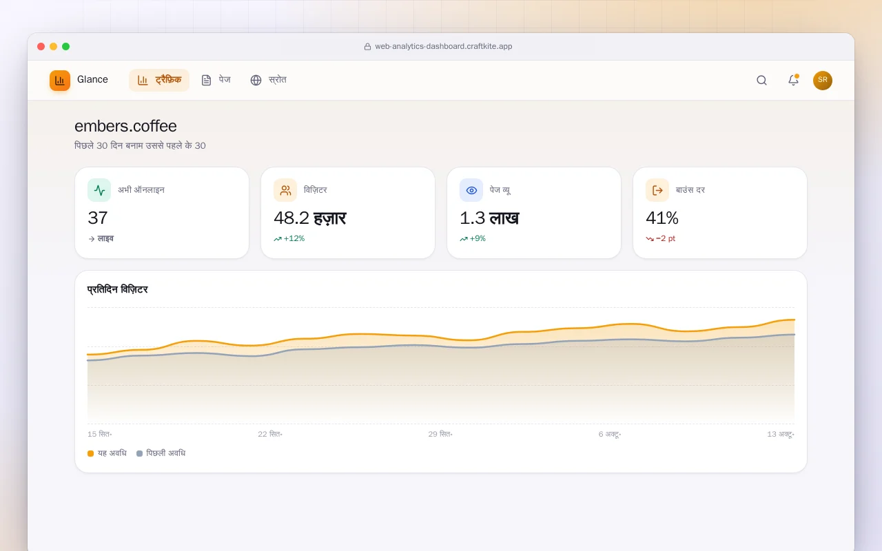The image size is (882, 551).
Task: Click the exit icon on बाउंस दर card
Action: 657,190
